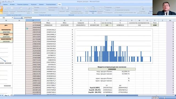
Task: Click Синхронная прокрутка (Synchronous Scrolling)
Action: [122, 10]
